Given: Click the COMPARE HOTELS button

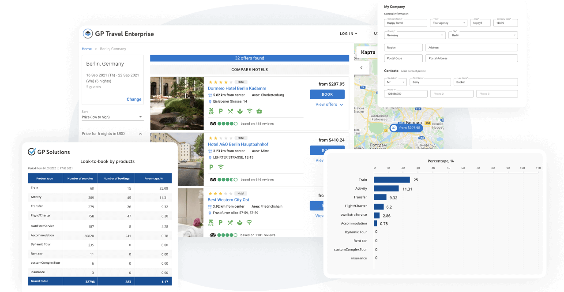Looking at the screenshot, I should [x=249, y=70].
